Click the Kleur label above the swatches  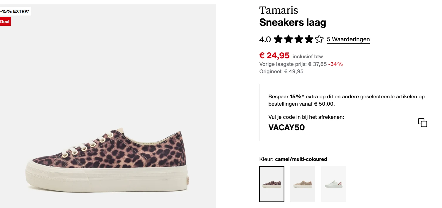[x=266, y=159]
